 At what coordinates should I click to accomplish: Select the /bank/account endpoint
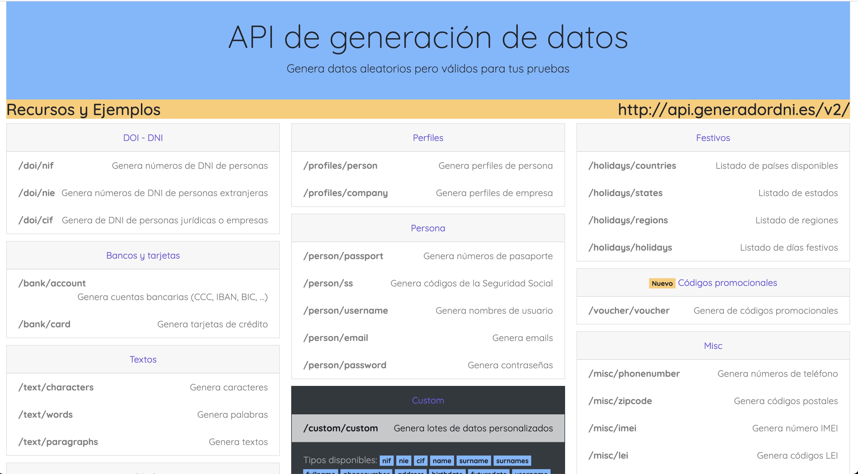(52, 283)
